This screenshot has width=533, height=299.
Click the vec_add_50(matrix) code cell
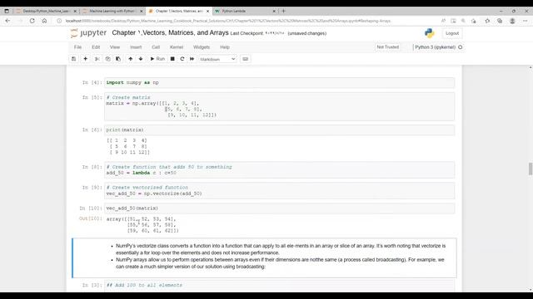pos(279,208)
